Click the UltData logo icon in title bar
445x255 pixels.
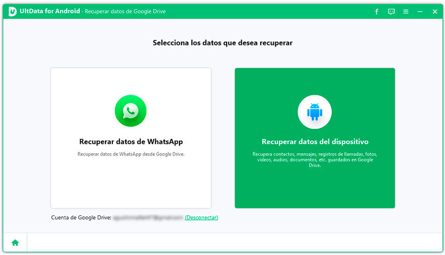(x=12, y=11)
